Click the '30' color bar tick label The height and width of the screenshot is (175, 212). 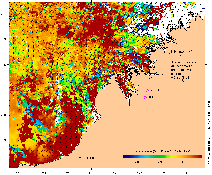(183, 162)
